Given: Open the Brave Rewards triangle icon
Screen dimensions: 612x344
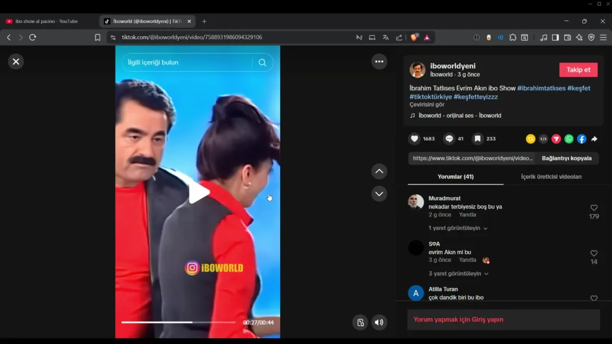Looking at the screenshot, I should 427,37.
